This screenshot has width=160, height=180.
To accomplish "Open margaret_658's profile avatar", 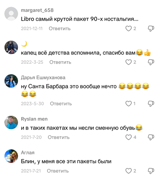I will point(11,14).
